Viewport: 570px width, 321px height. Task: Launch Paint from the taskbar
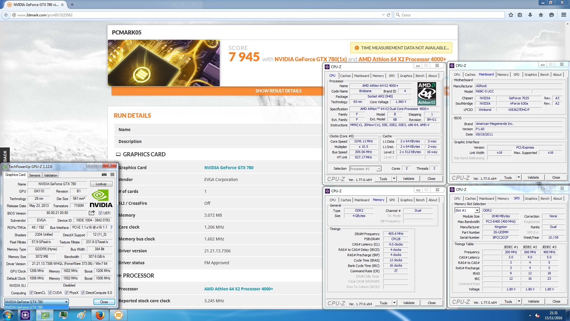(x=81, y=315)
